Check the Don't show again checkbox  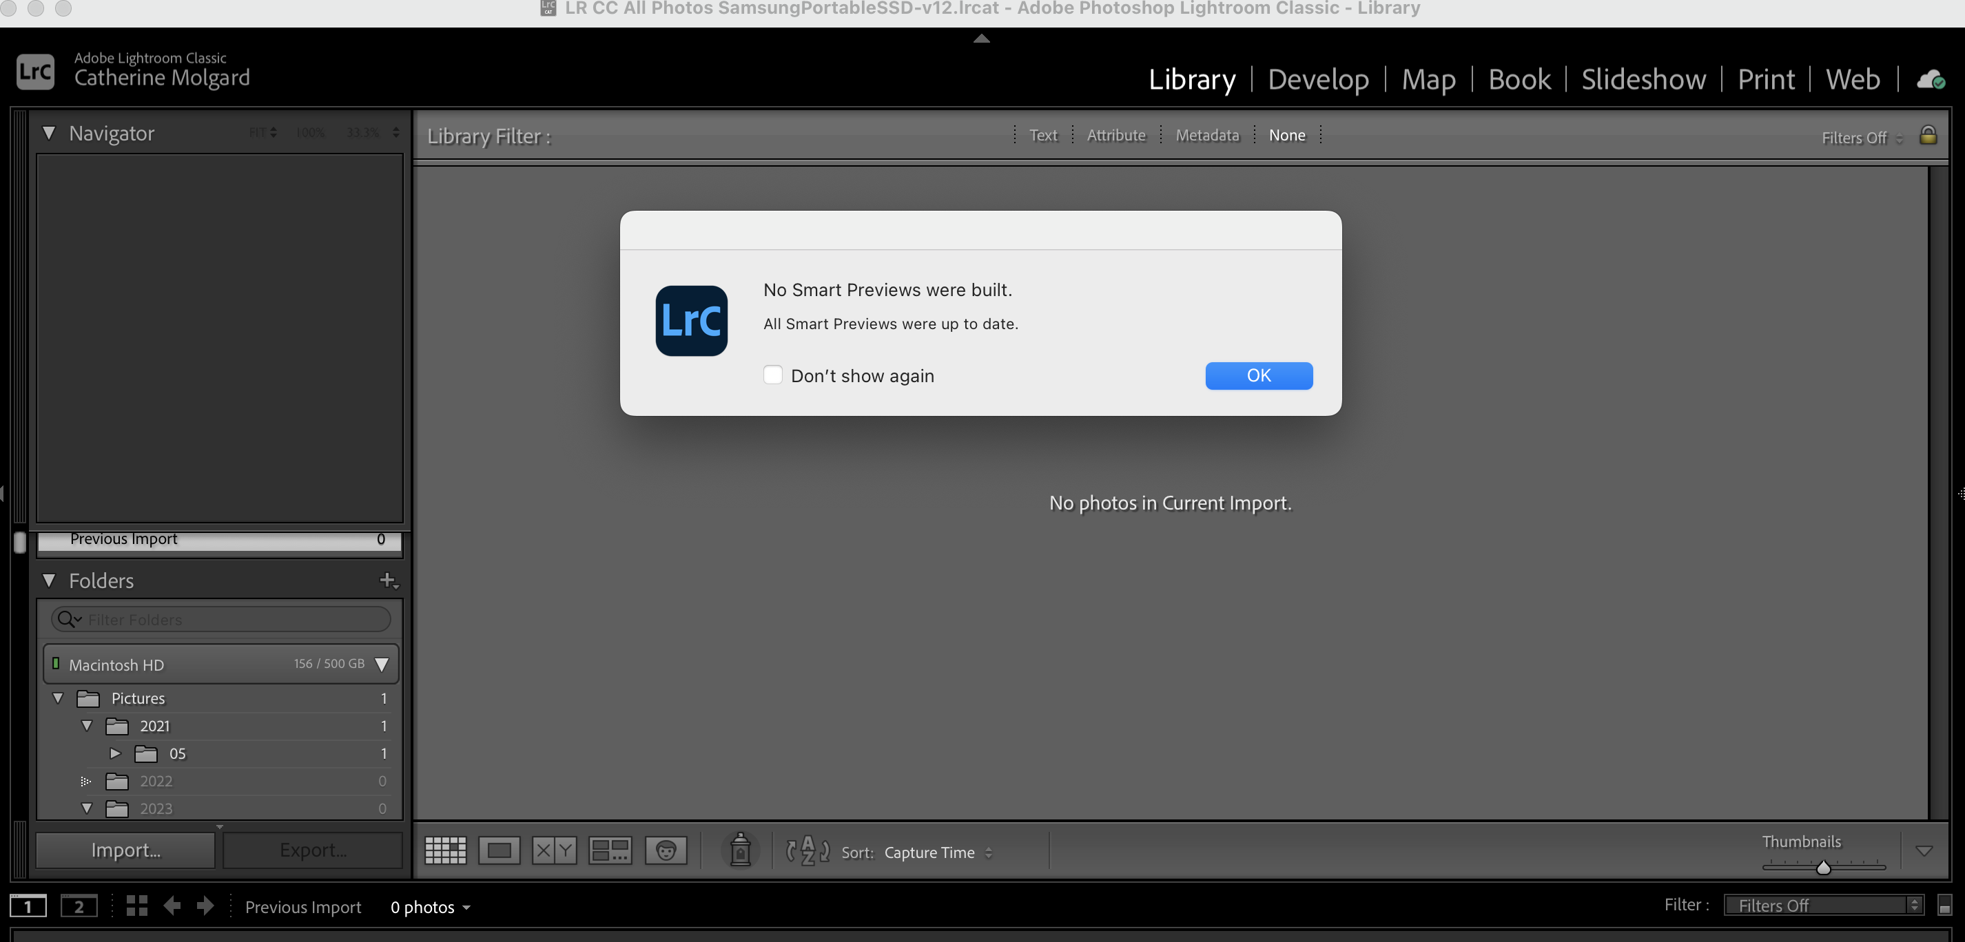point(773,376)
